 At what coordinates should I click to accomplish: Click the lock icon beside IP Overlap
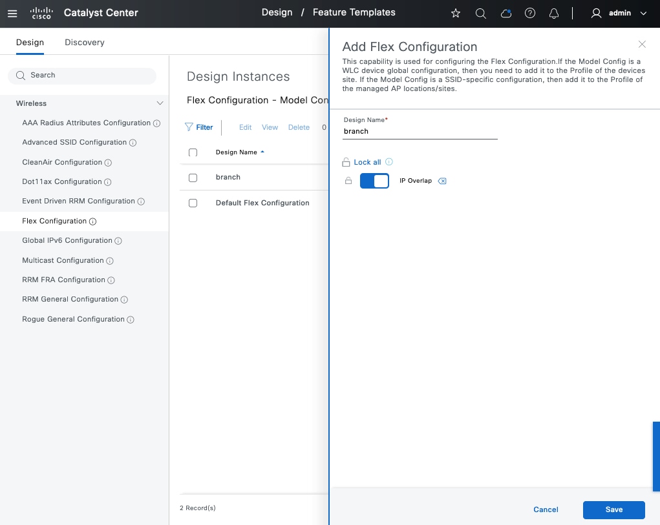pos(348,181)
